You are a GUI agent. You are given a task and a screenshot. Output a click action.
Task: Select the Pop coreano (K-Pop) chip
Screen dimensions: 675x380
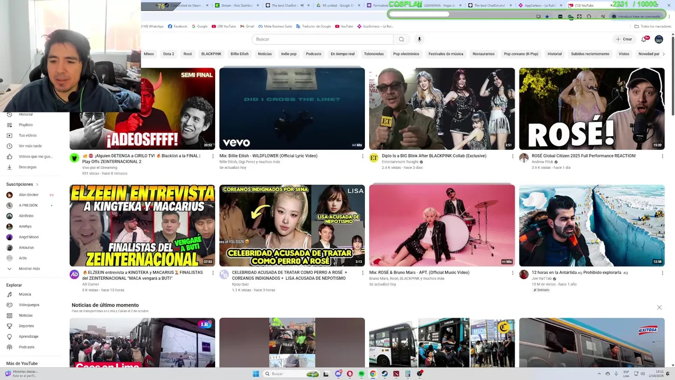[x=521, y=54]
